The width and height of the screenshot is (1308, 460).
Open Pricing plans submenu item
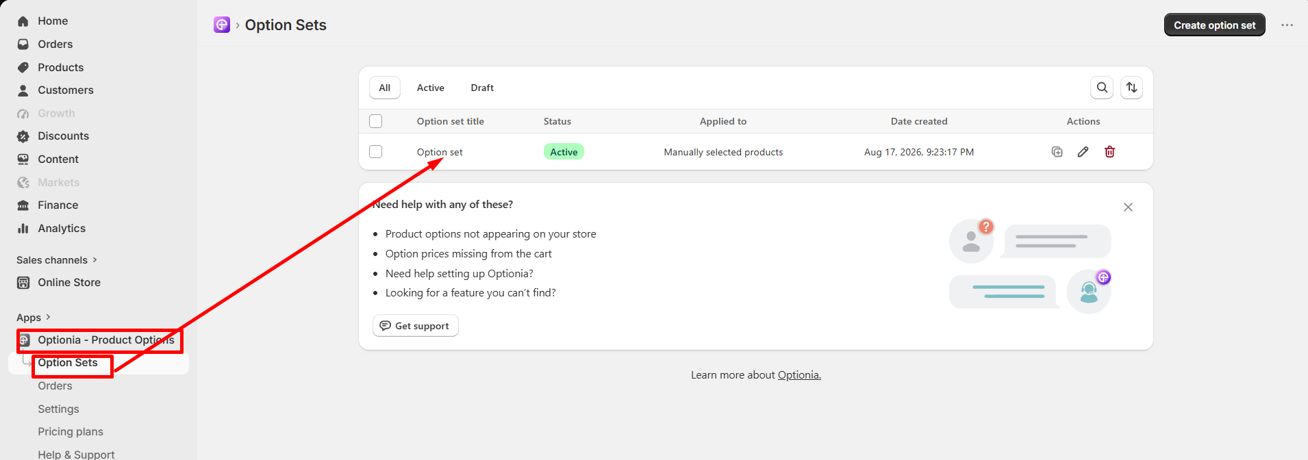point(71,432)
